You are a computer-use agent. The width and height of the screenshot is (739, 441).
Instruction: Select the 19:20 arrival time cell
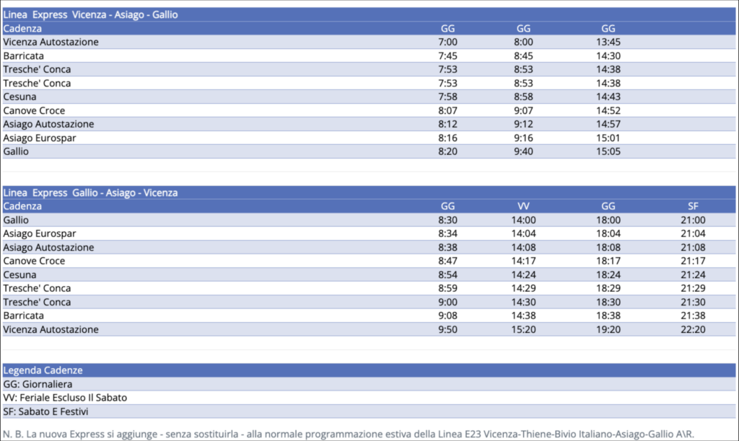pyautogui.click(x=608, y=329)
